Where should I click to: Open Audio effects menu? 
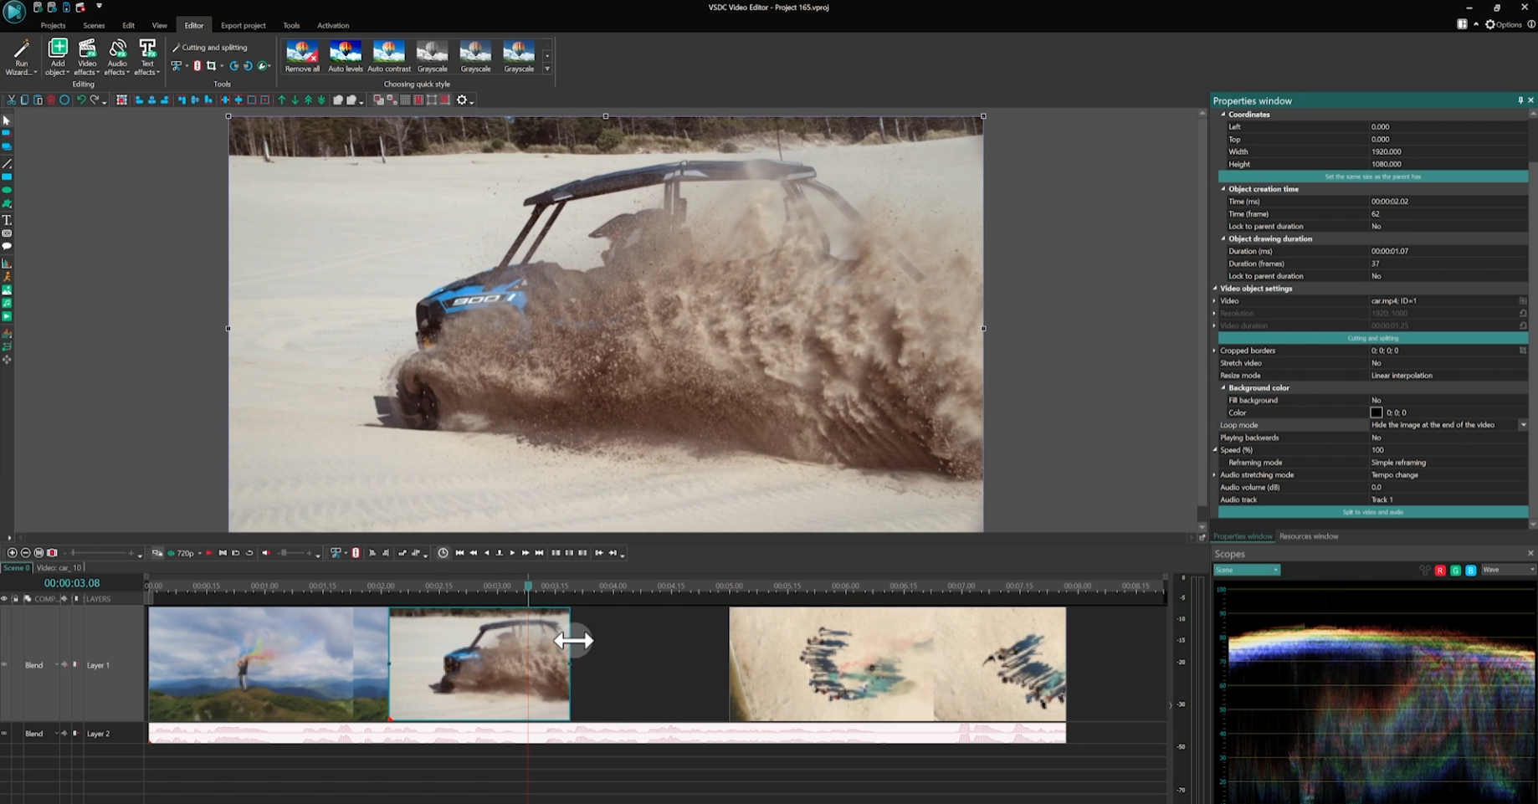click(117, 57)
